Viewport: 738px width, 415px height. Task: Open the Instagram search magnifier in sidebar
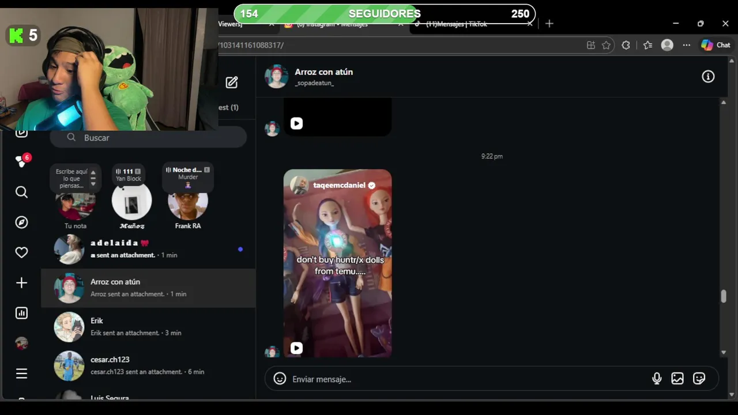click(x=21, y=192)
